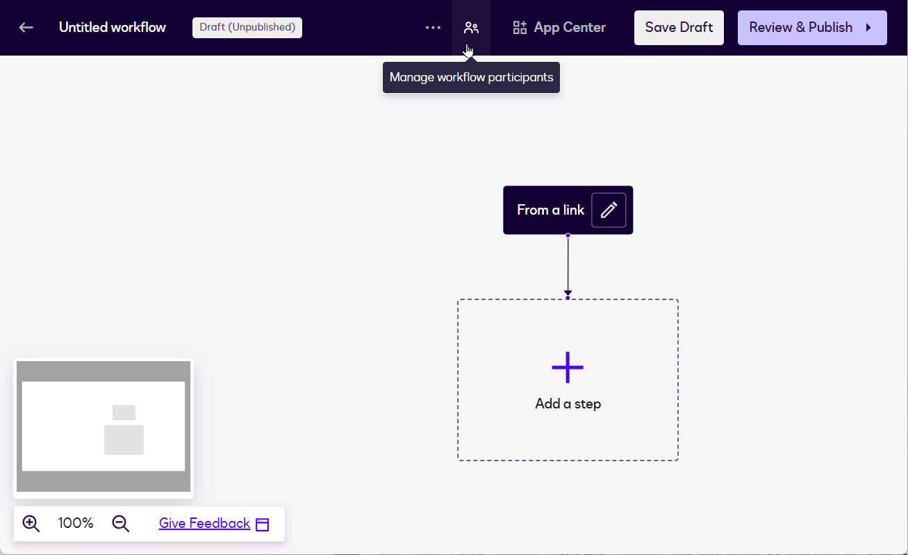Zoom out of the canvas

pyautogui.click(x=120, y=523)
